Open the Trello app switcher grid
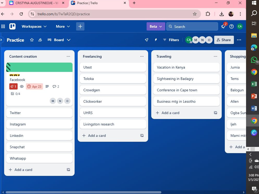259x194 pixels. point(3,26)
